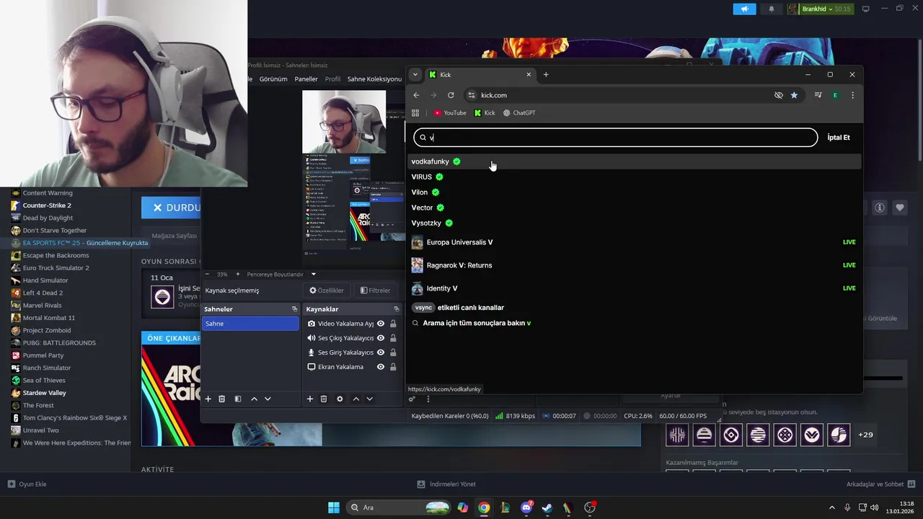Open OBS Özellikler properties button
Screen dimensions: 923x519
point(327,290)
